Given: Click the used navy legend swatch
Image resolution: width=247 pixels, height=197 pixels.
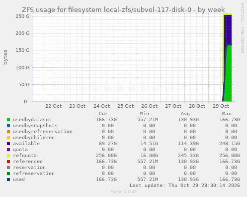Looking at the screenshot, I should 8,180.
